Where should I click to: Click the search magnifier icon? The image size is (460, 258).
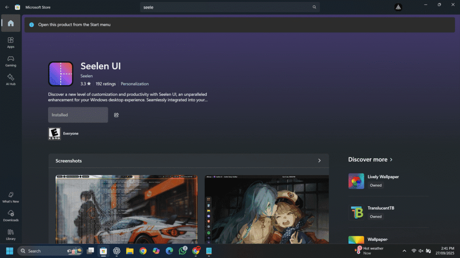314,7
